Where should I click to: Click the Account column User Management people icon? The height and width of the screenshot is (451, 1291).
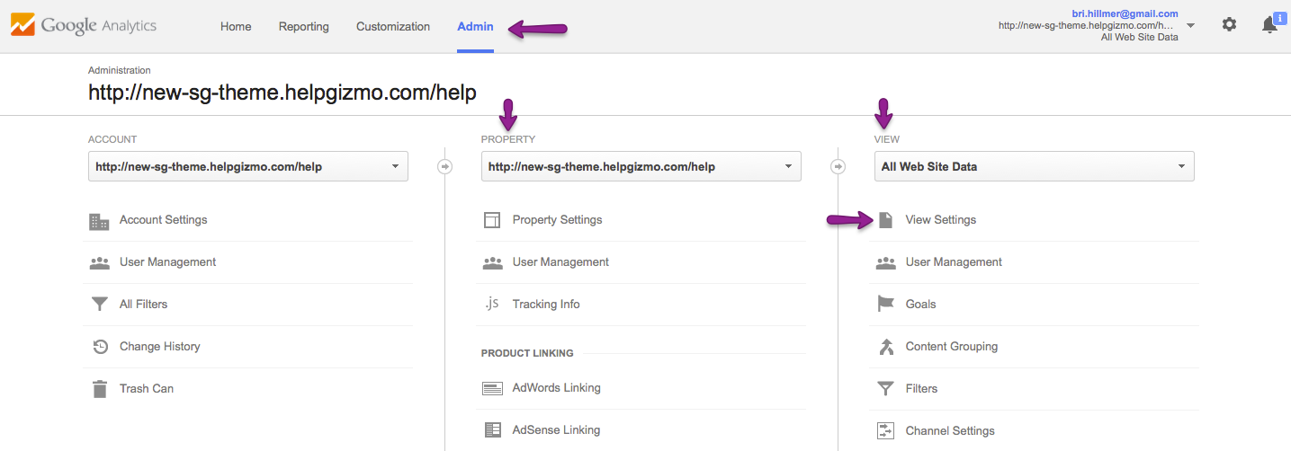pyautogui.click(x=99, y=262)
